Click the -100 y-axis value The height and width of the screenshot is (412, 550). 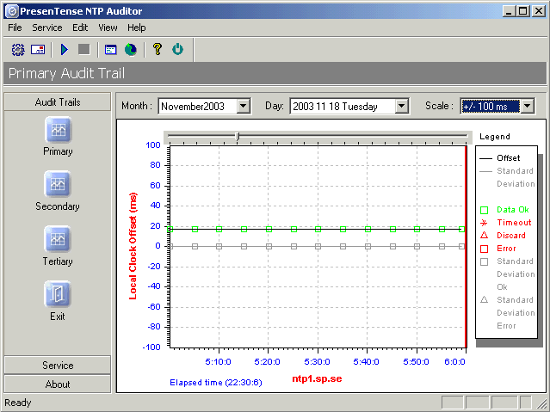tap(151, 347)
